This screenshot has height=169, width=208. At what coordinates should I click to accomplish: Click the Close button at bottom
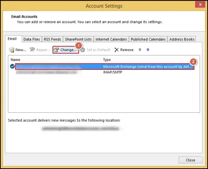[x=190, y=160]
